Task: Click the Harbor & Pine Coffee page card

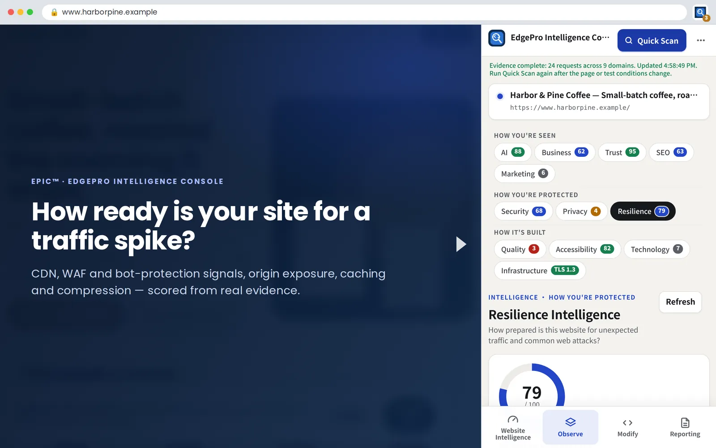Action: pos(599,102)
